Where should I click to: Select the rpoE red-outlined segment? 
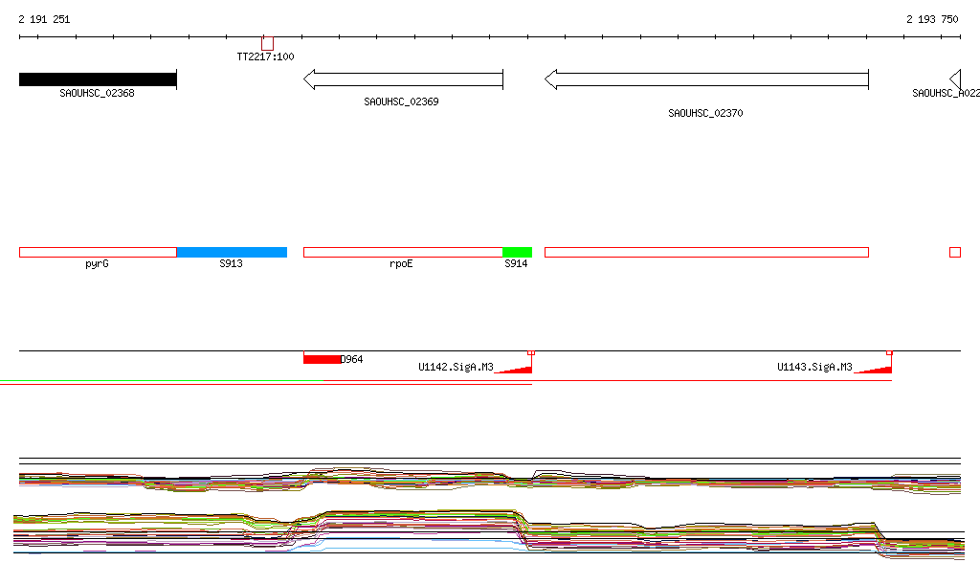pyautogui.click(x=403, y=252)
